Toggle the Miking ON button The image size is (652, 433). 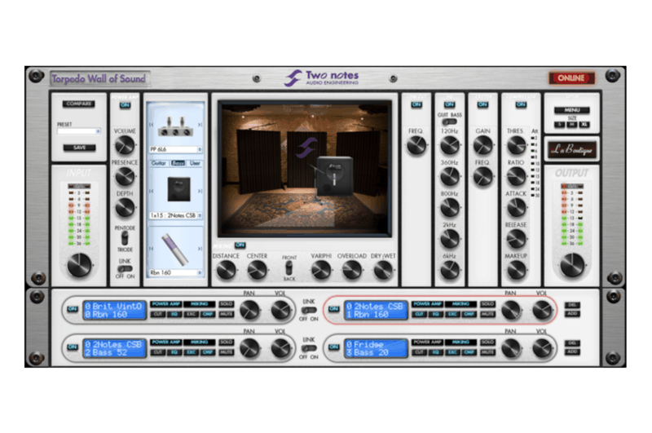click(x=240, y=245)
